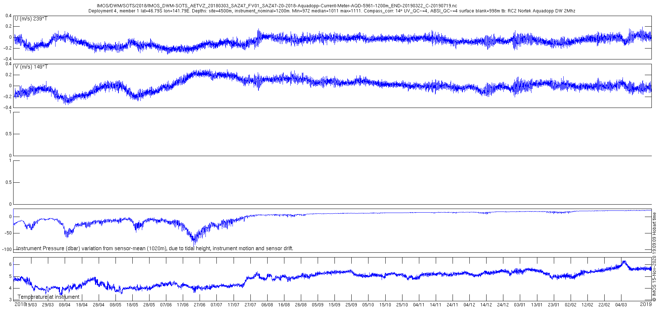658x310 pixels.
Task: Select the '05/10' date tick label
Action: pyautogui.click(x=368, y=305)
